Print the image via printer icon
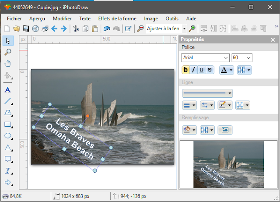280x202 pixels. click(45, 28)
